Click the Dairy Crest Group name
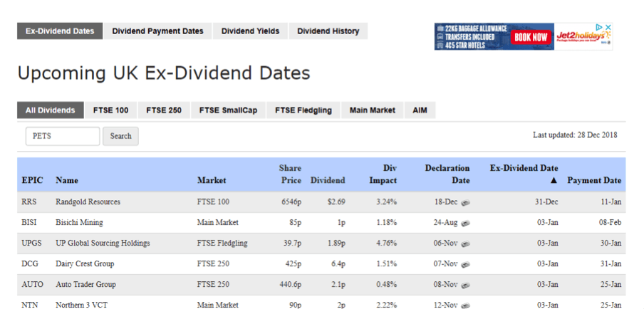Viewport: 644px width, 309px height. (x=85, y=264)
